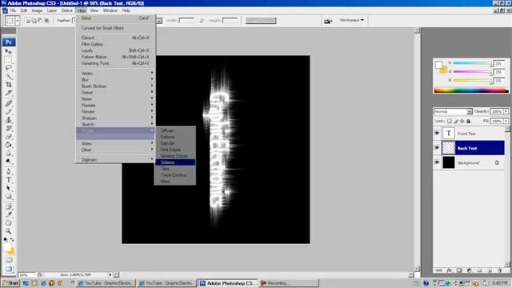This screenshot has width=512, height=288.
Task: Open the Opacity slider arrow
Action: (506, 112)
